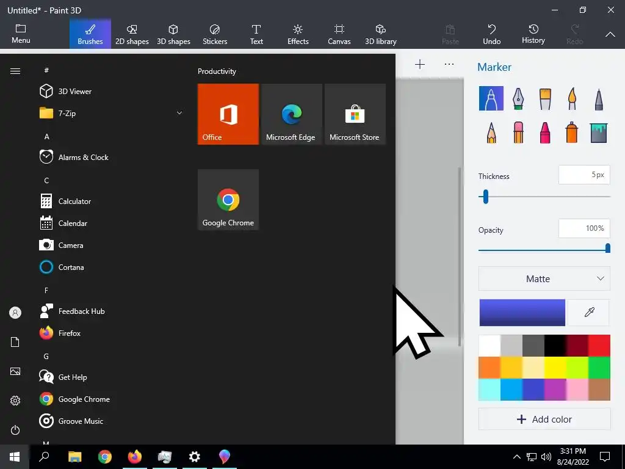Open the 3D library
The height and width of the screenshot is (469, 625).
coord(381,34)
